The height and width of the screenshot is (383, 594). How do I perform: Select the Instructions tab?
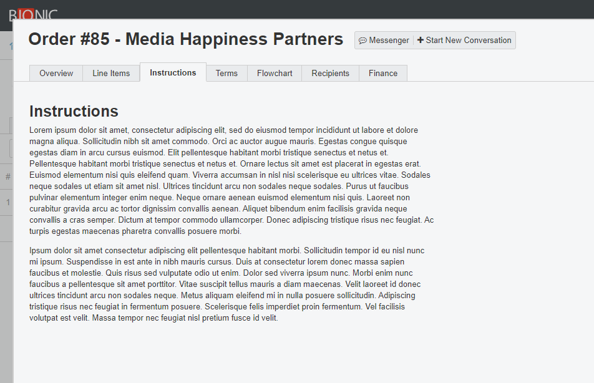pos(173,72)
